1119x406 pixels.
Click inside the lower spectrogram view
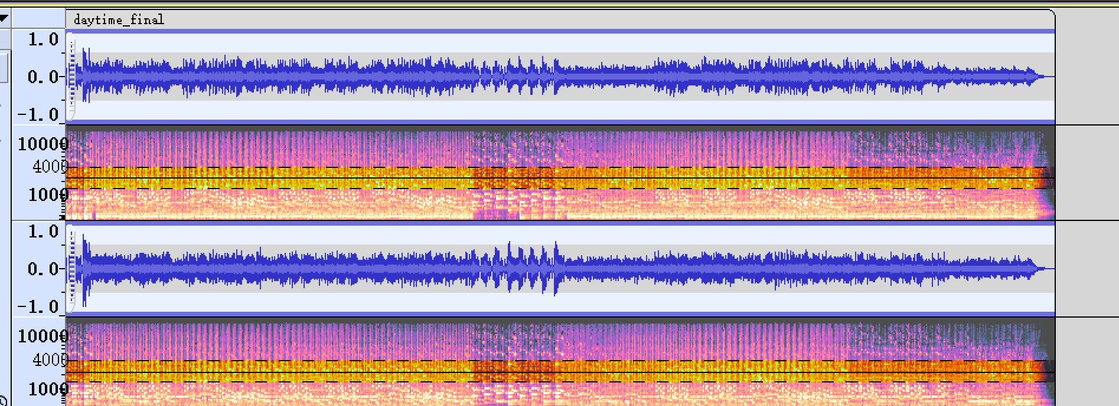click(560, 362)
